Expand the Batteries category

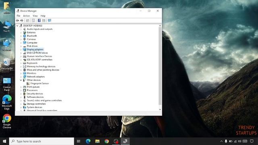point(21,33)
